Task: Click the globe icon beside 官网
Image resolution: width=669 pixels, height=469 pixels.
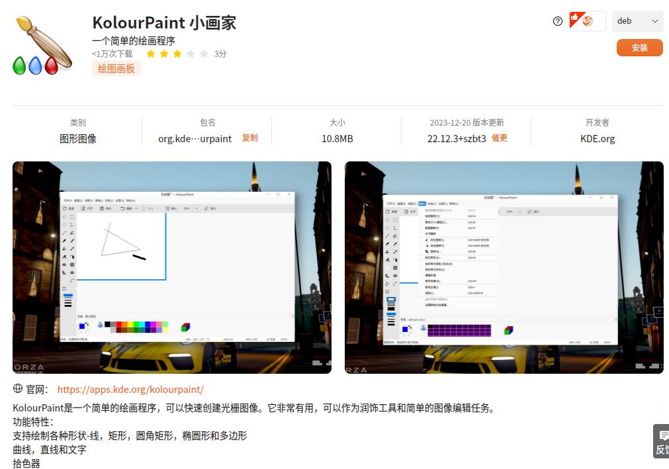Action: point(17,388)
